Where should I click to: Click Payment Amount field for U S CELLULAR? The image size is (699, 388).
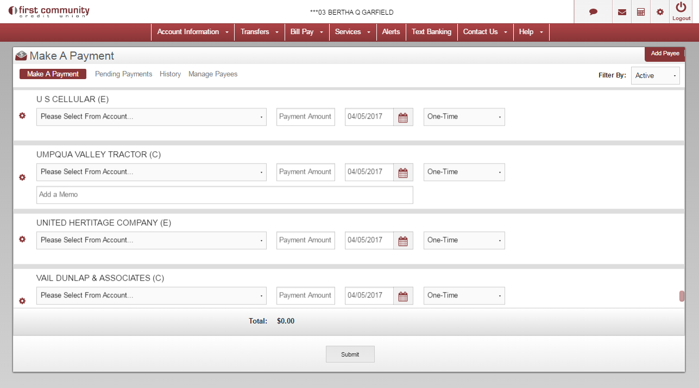(306, 117)
